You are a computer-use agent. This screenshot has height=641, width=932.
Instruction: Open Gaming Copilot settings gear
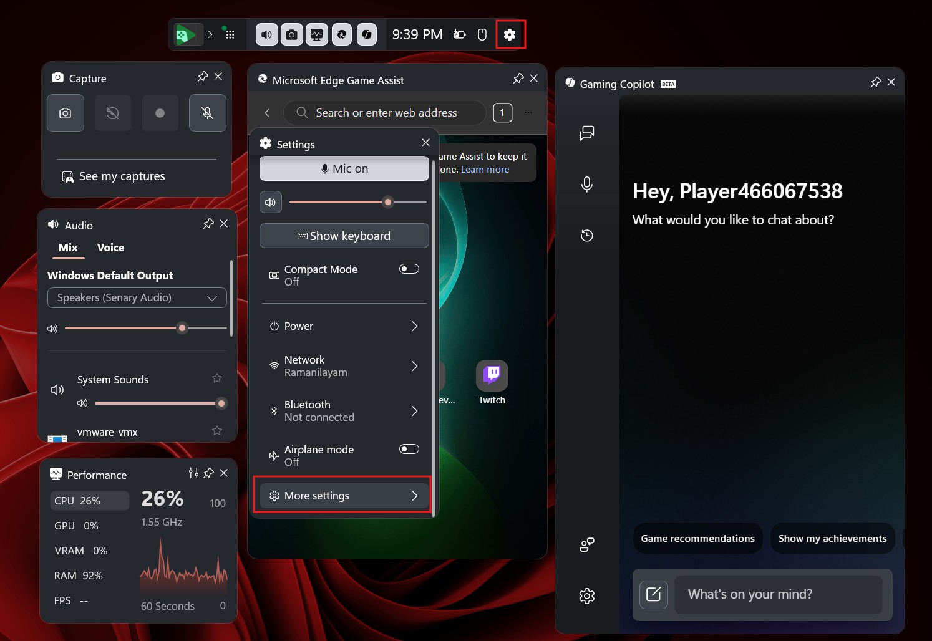[x=586, y=595]
